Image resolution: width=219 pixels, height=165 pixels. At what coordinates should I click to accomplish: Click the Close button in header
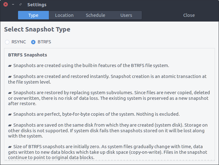(x=189, y=15)
